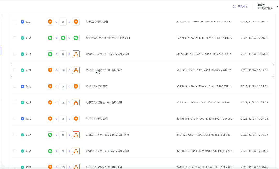Select checkbox of ChatGPT row at 10:05:59

pos(14,54)
